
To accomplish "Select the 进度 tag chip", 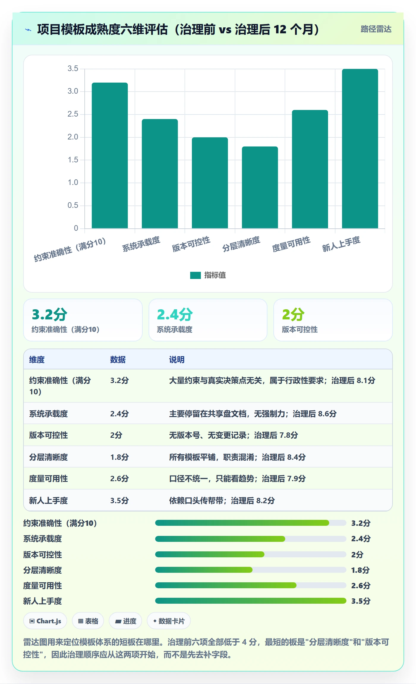I will coord(125,621).
